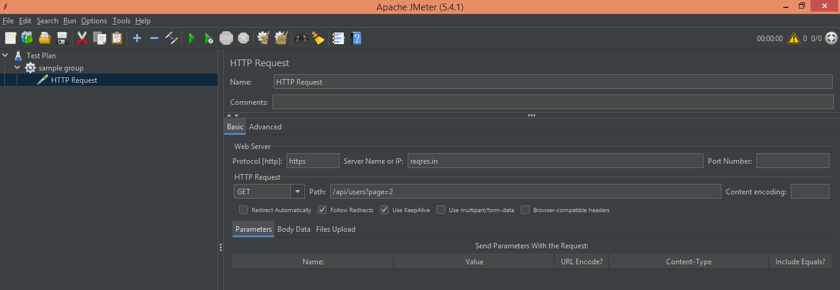
Task: Enable Browser-compatible headers checkbox
Action: click(x=525, y=210)
